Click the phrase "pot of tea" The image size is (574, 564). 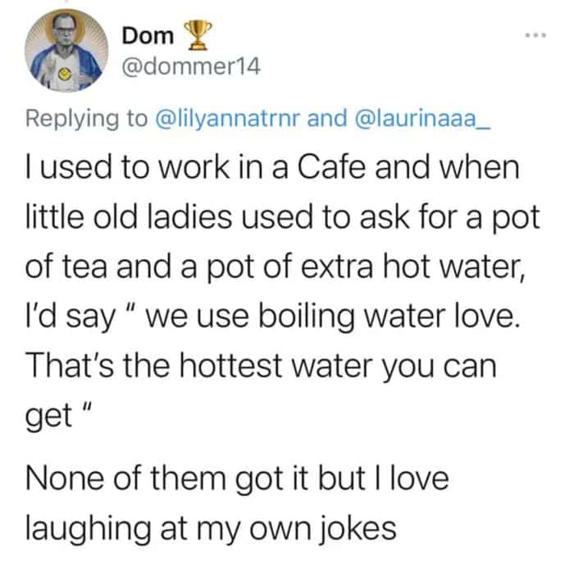click(x=67, y=267)
